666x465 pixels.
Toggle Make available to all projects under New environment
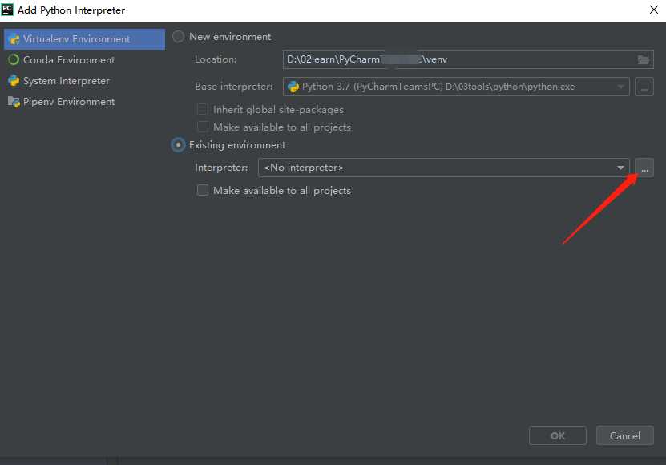[203, 127]
